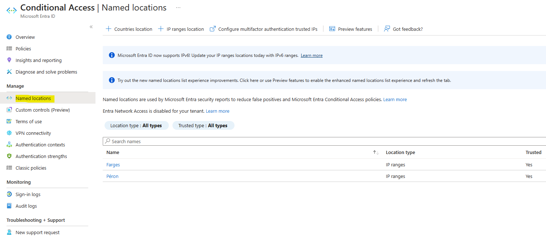546x241 pixels.
Task: Click Learn more after Conditional Access policies
Action: 395,99
